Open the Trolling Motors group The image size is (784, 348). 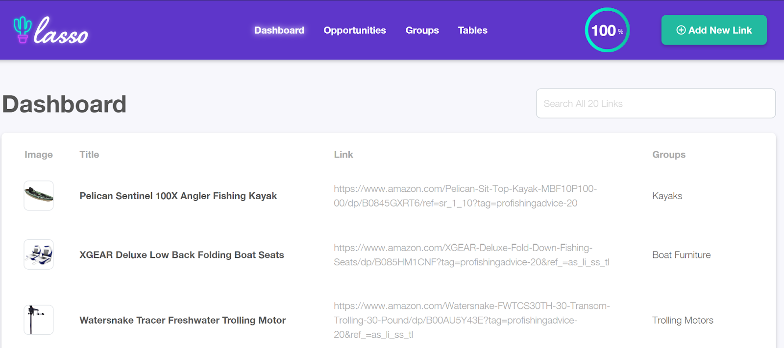tap(683, 320)
